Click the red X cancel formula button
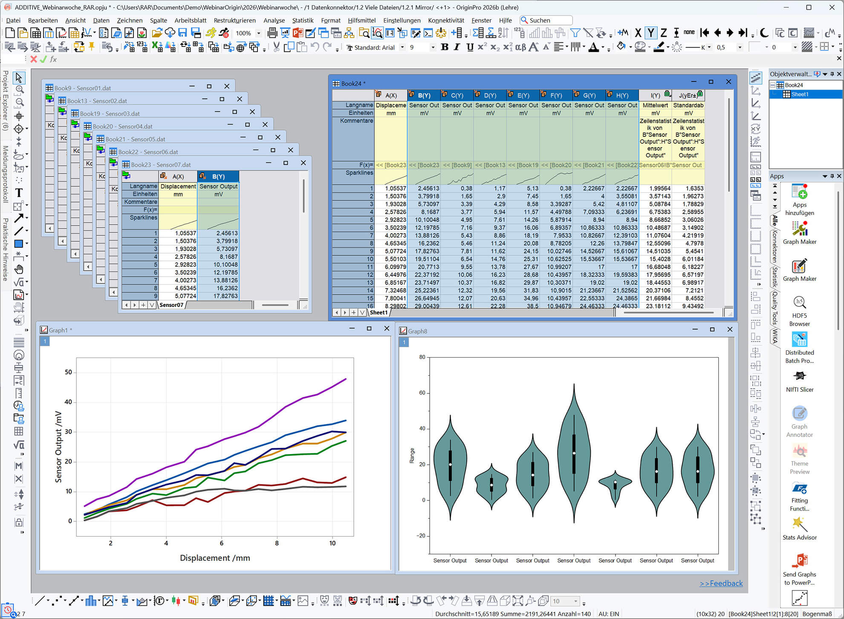Viewport: 844px width, 619px height. point(34,59)
